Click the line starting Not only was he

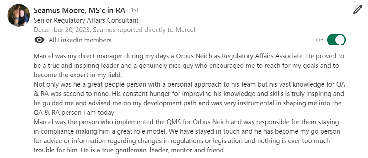tap(189, 84)
